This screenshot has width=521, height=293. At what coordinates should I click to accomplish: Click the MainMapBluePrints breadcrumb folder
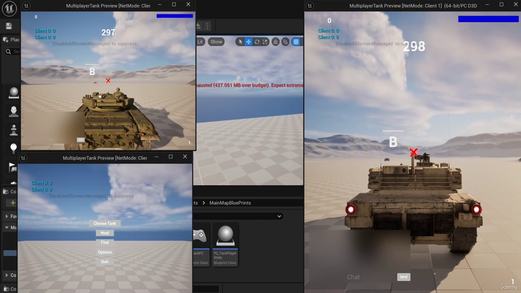tap(230, 203)
